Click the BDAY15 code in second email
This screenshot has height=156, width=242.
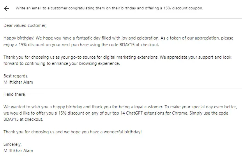(11, 119)
